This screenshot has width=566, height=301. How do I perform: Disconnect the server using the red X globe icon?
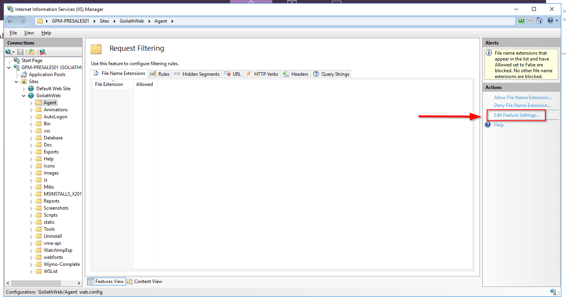pyautogui.click(x=43, y=52)
